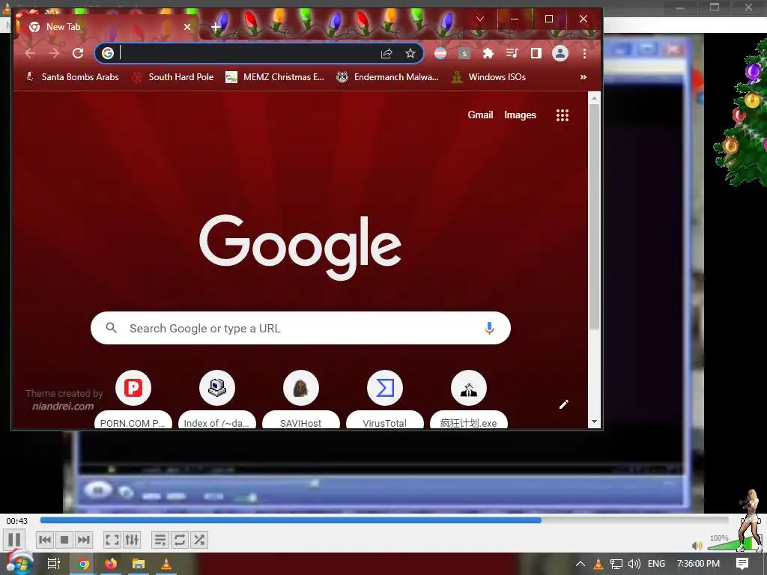Open system volume tray icon
767x575 pixels.
point(634,564)
